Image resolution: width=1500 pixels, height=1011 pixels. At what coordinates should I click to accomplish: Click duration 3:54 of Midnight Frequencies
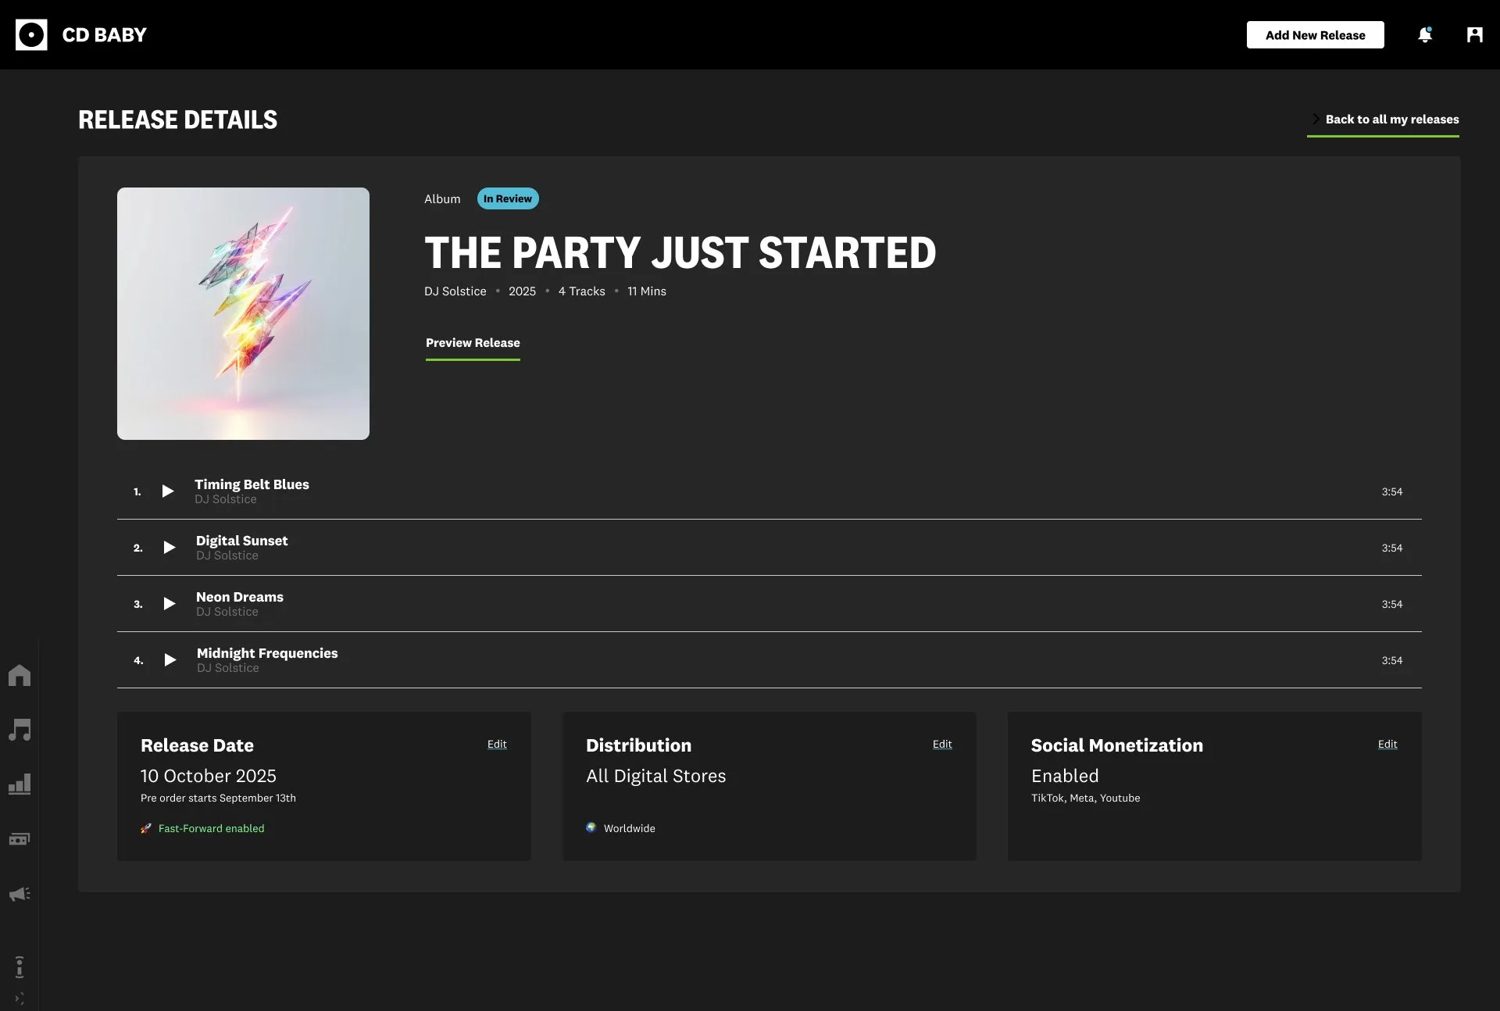coord(1391,660)
